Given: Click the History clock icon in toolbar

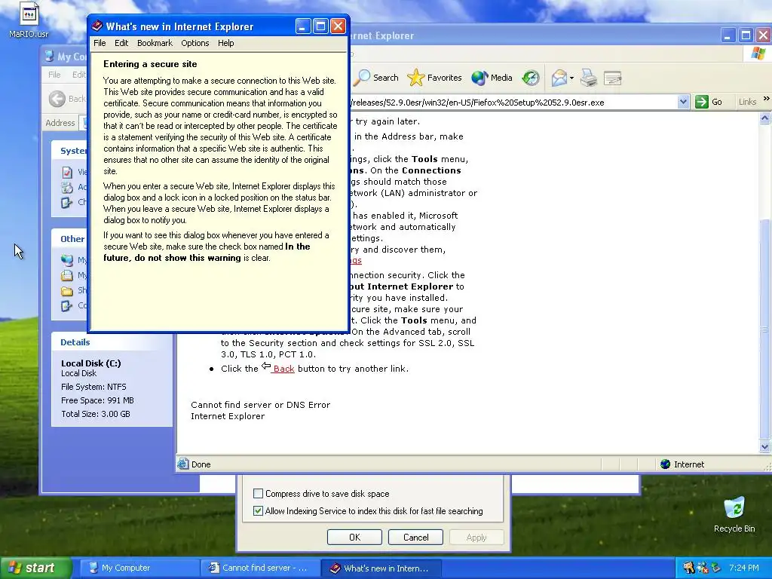Looking at the screenshot, I should coord(530,78).
